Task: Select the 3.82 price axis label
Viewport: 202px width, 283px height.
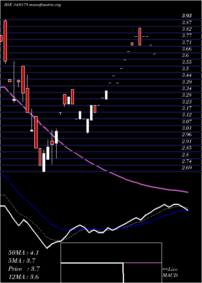Action: 187,29
